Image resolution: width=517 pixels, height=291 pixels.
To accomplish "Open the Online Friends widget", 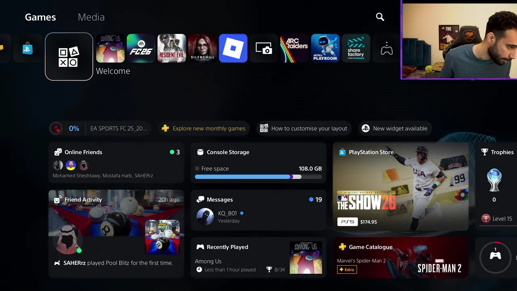I will click(x=116, y=163).
